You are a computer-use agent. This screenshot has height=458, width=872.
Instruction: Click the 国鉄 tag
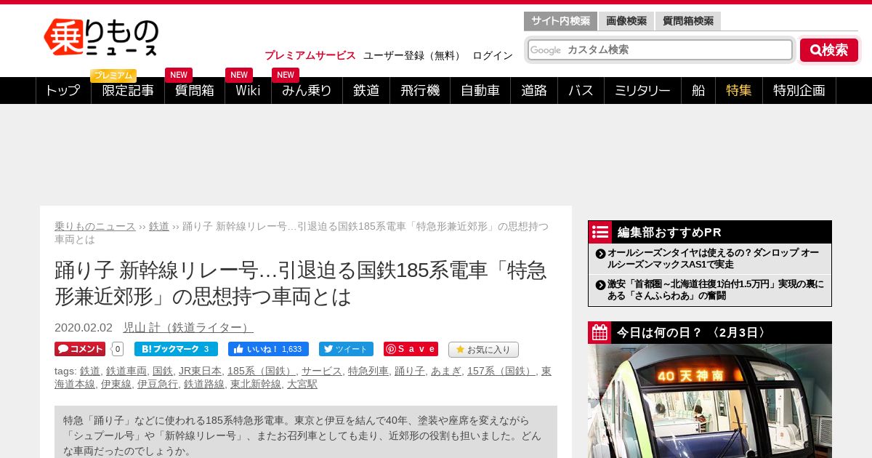163,371
